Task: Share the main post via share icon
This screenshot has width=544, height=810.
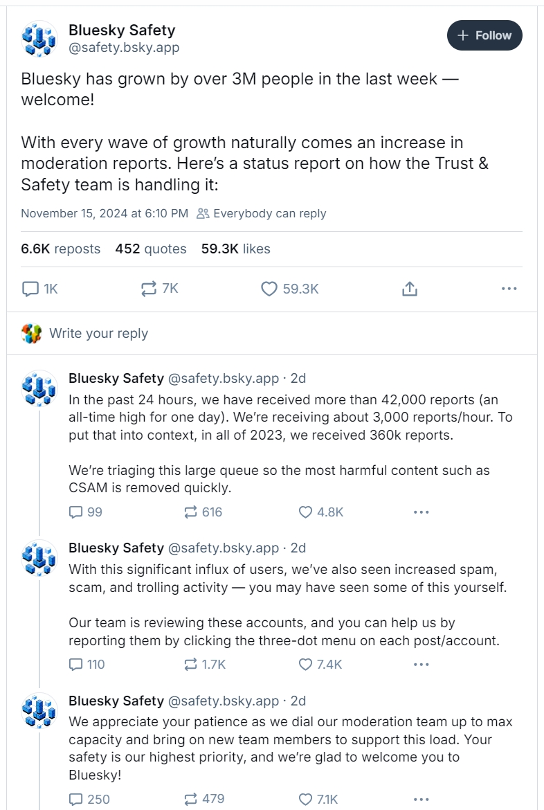Action: coord(409,288)
